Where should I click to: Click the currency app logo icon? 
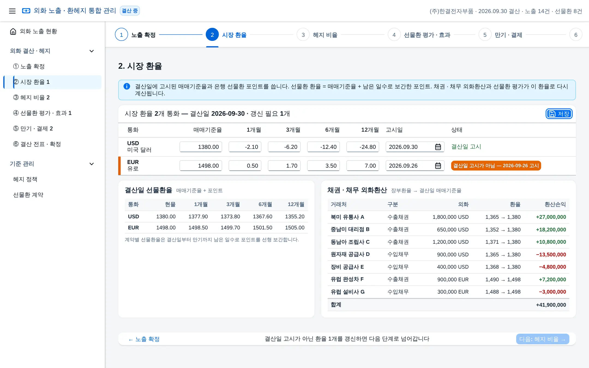click(26, 11)
